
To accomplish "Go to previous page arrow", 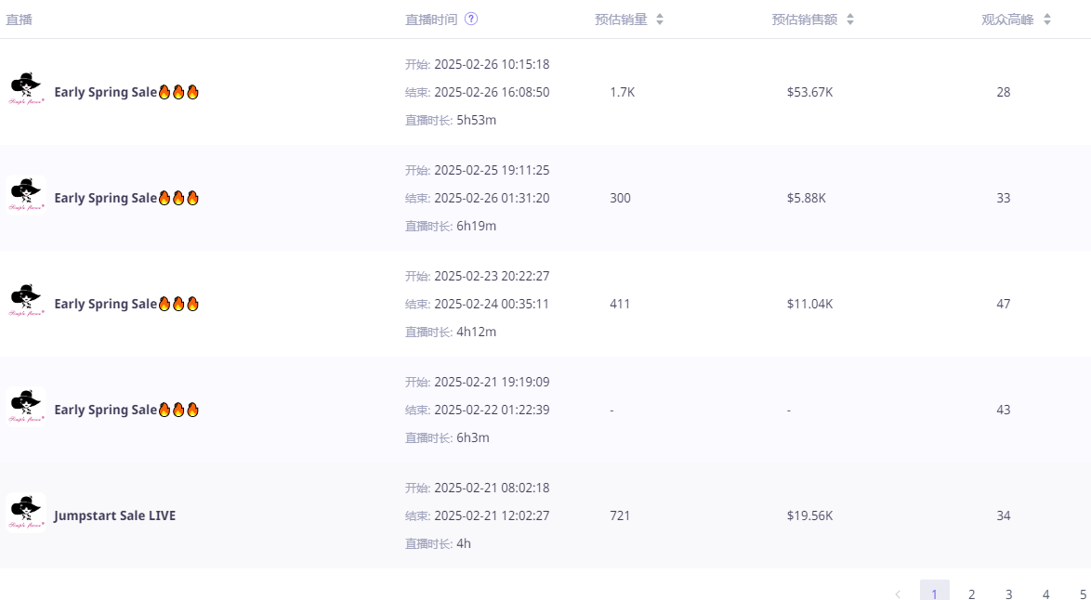I will click(898, 593).
